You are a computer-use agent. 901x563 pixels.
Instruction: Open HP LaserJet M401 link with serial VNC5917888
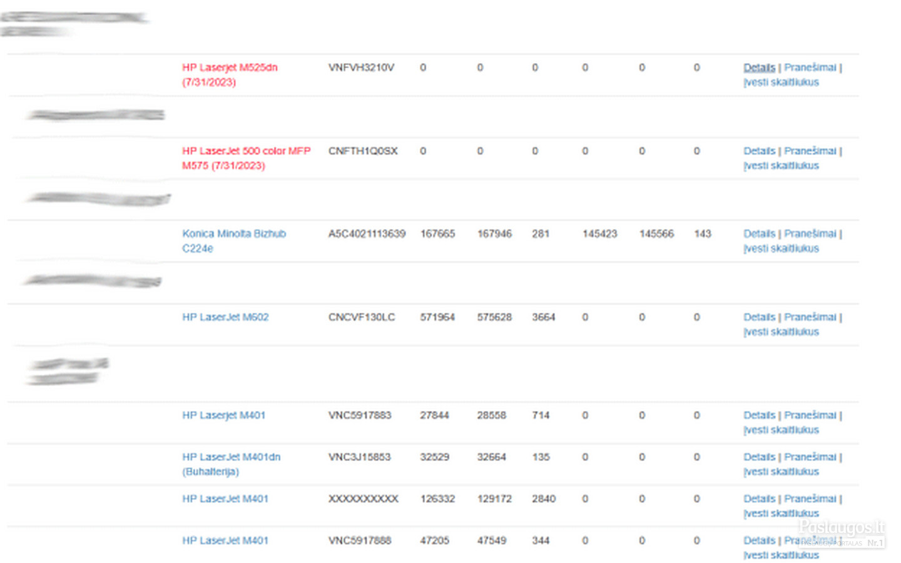[x=225, y=540]
